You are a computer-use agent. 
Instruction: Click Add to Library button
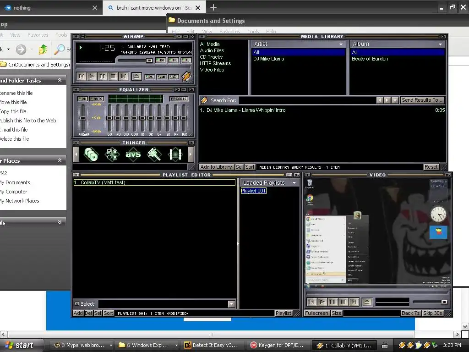[216, 167]
